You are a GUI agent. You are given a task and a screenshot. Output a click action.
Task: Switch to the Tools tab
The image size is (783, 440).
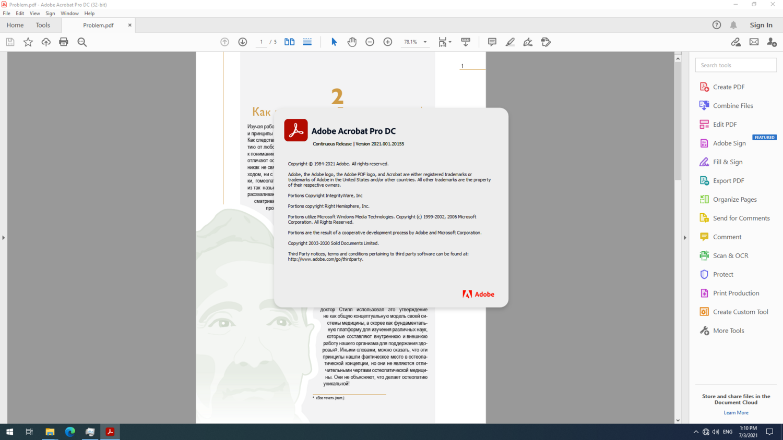pyautogui.click(x=43, y=25)
